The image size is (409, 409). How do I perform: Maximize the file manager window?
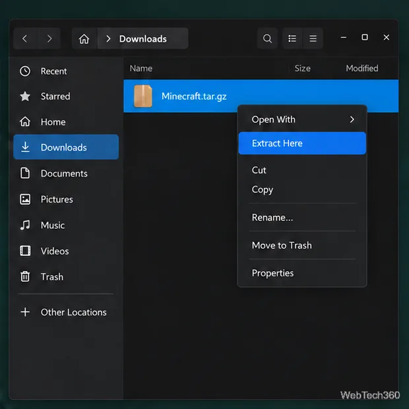[365, 38]
